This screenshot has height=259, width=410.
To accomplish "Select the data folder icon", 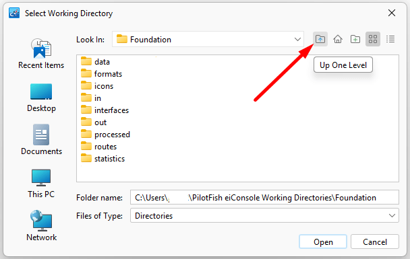I will click(x=86, y=62).
